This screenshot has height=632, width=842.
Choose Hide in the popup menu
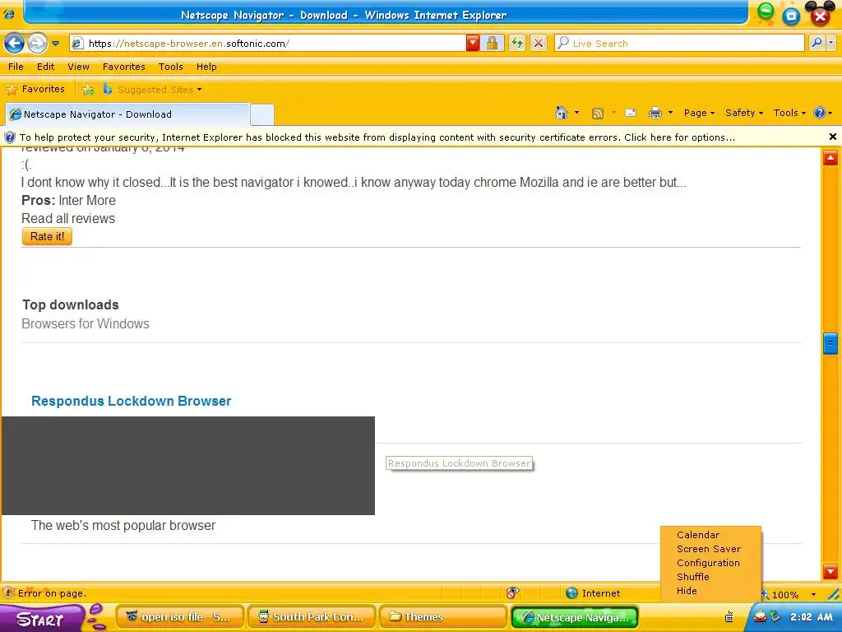point(687,591)
